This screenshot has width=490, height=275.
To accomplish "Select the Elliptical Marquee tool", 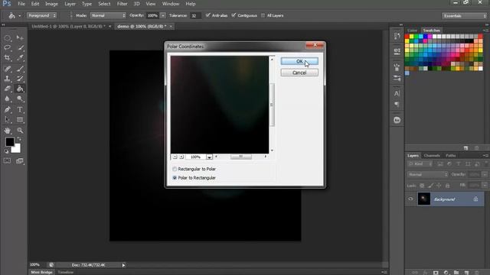I will tap(7, 38).
